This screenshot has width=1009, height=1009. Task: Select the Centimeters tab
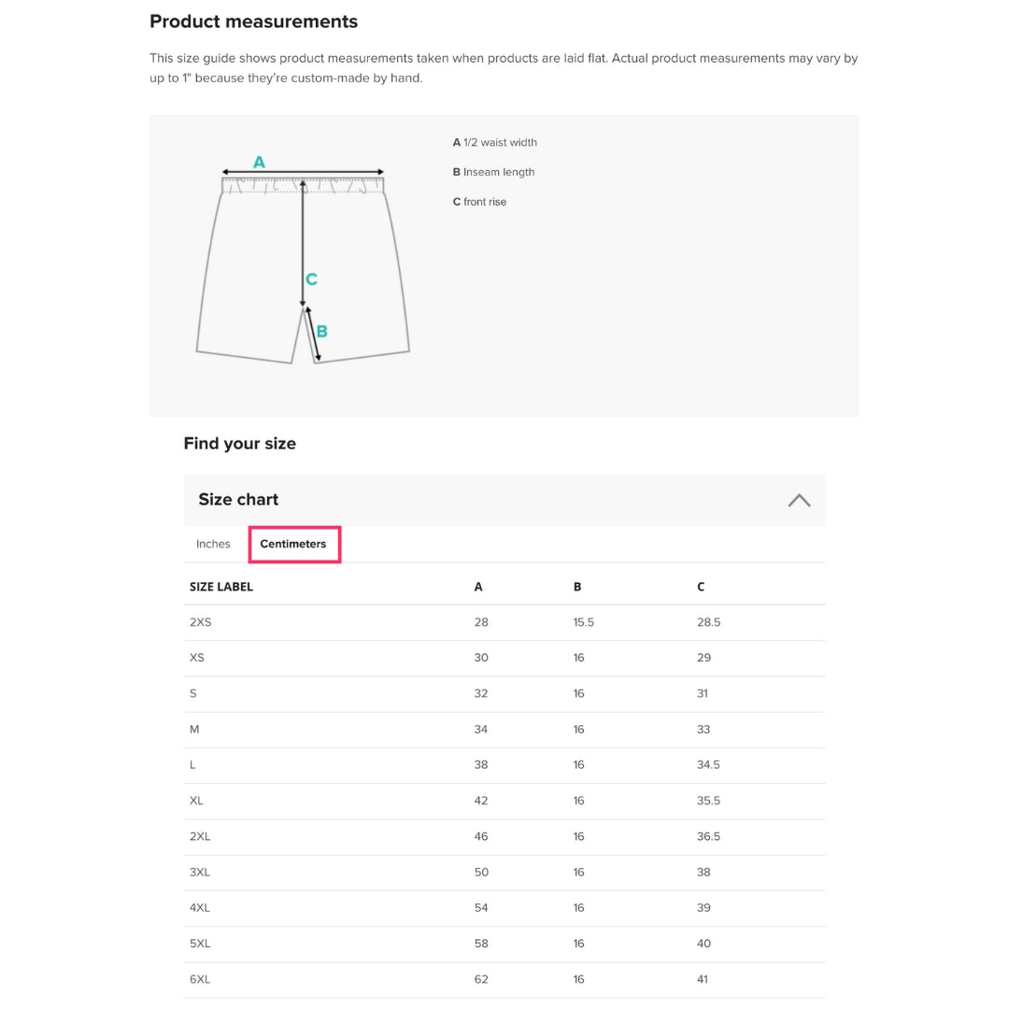(293, 544)
